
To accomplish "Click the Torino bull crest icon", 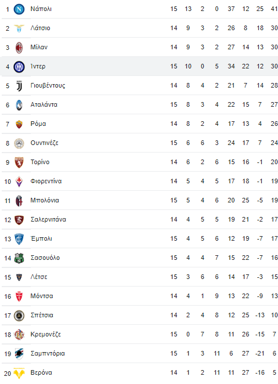I will 19,162.
